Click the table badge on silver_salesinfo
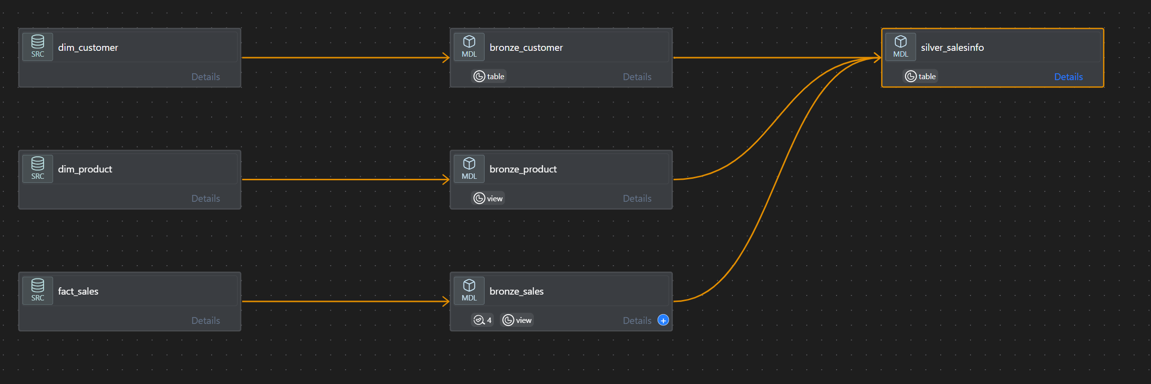The height and width of the screenshot is (384, 1151). tap(920, 76)
